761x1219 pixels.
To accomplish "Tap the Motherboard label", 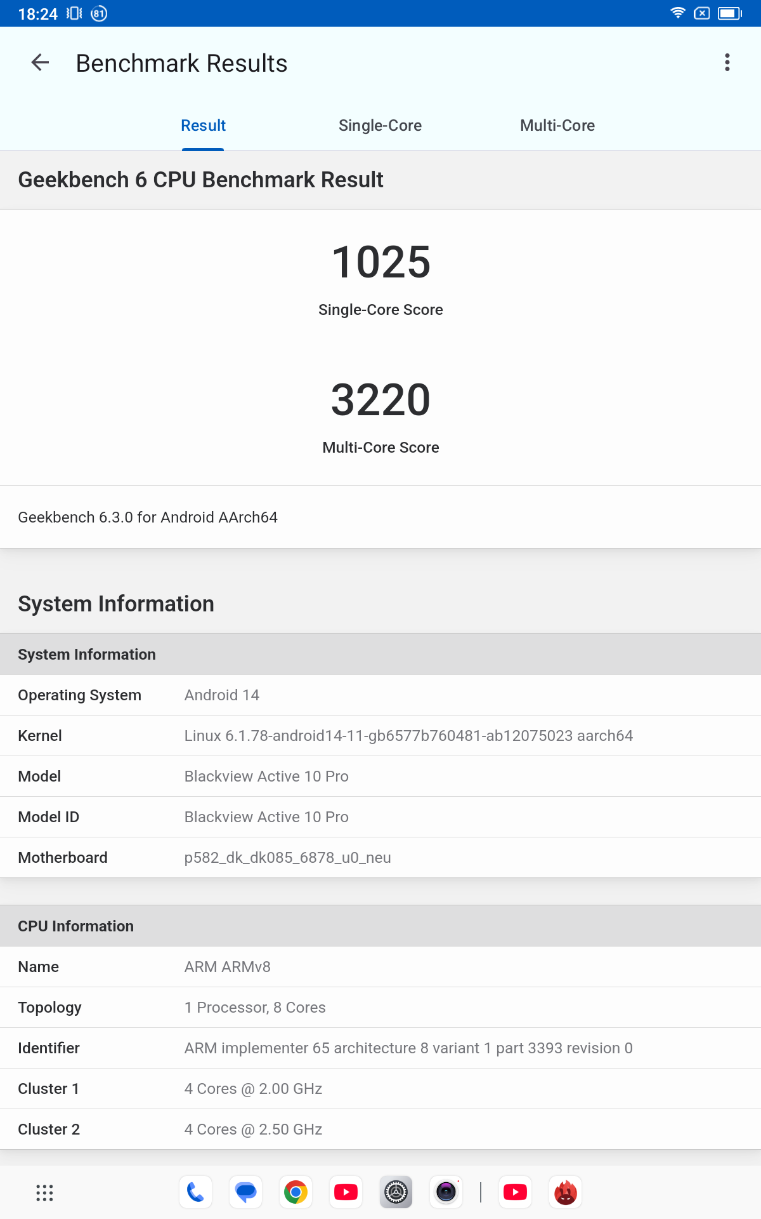I will coord(63,858).
